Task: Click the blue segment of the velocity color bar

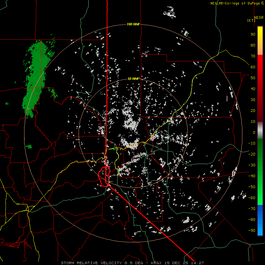Action: (x=260, y=220)
